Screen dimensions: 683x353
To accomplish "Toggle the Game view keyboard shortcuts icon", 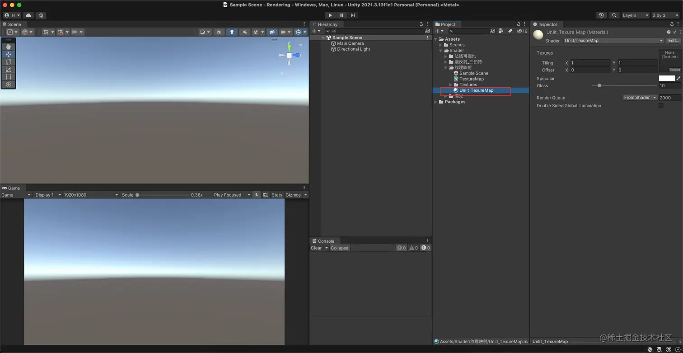I will coord(266,195).
